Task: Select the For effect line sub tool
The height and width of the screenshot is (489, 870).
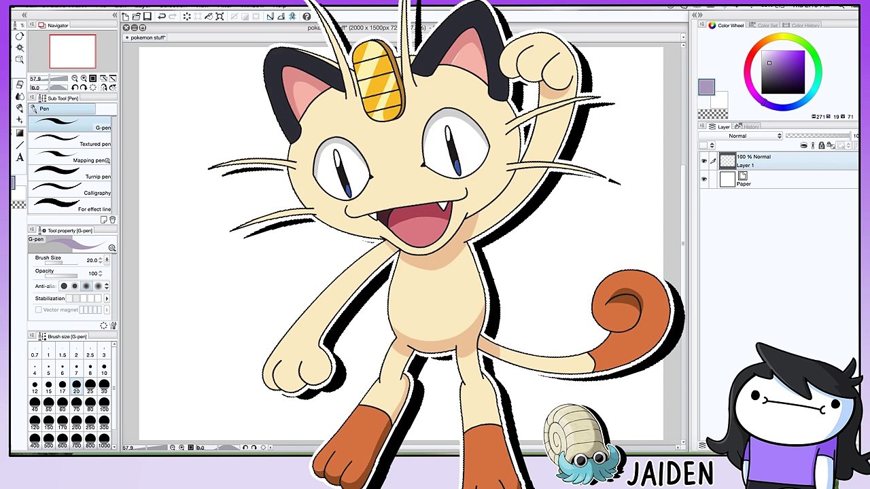Action: click(71, 205)
